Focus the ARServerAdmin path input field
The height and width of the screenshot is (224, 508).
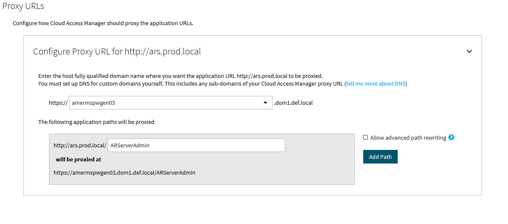(196, 145)
